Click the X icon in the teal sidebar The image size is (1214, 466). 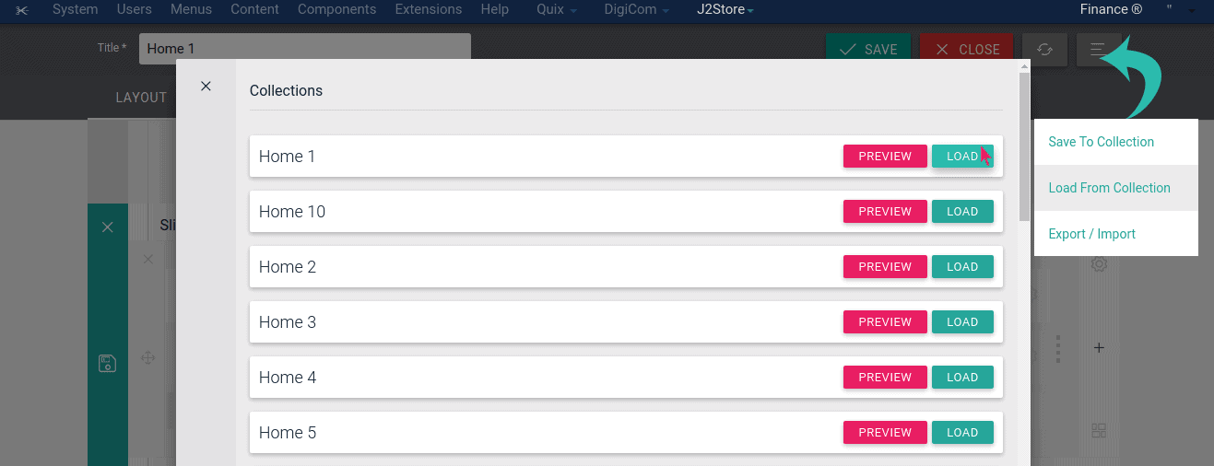(107, 227)
